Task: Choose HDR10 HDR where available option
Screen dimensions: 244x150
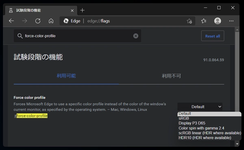Action: pyautogui.click(x=209, y=138)
